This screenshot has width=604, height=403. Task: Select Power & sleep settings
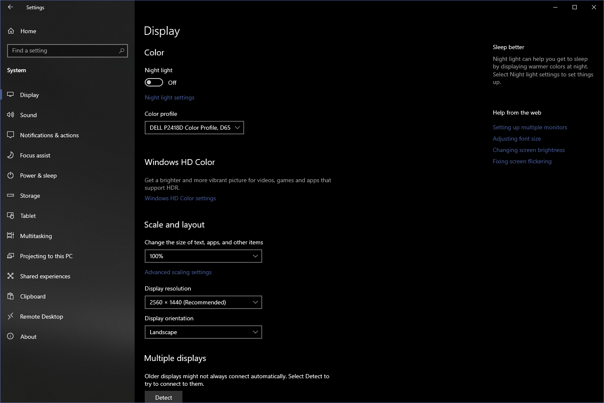67,175
